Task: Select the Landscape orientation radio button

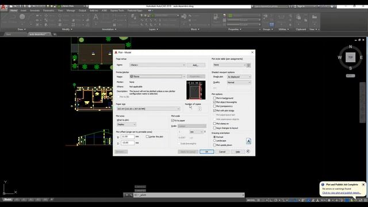Action: click(x=214, y=140)
